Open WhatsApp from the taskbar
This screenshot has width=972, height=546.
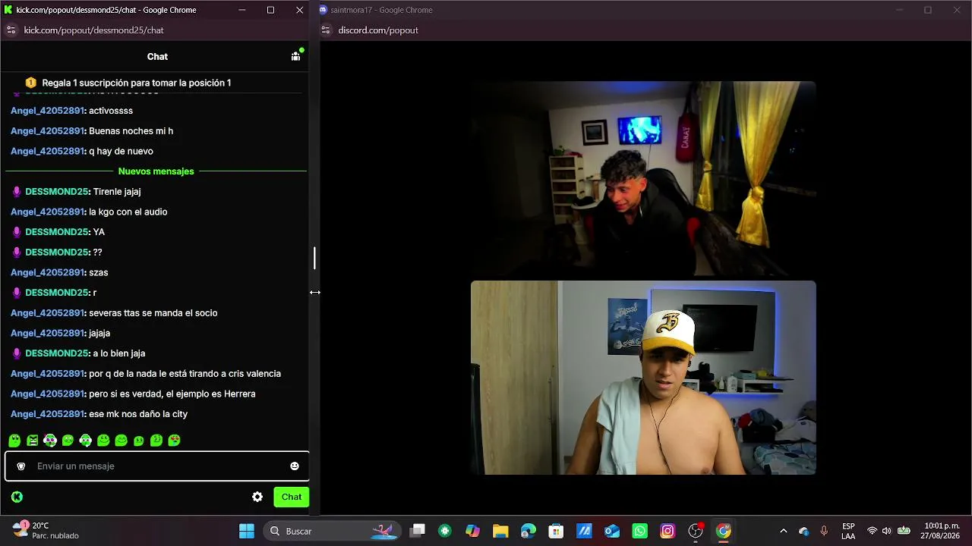[x=639, y=531]
